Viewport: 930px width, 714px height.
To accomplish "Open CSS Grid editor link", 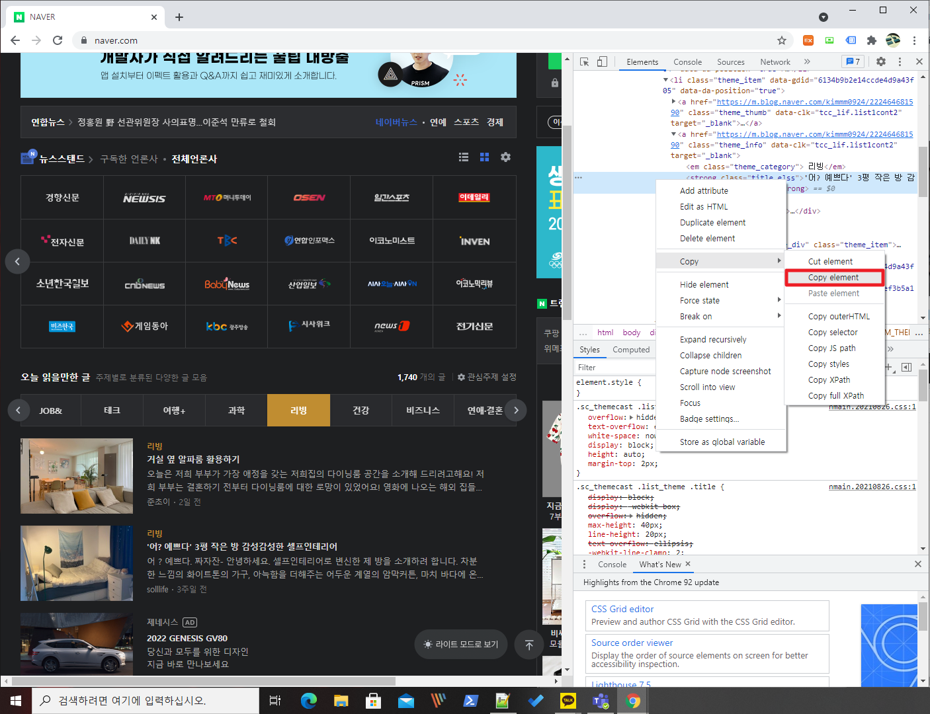I will [622, 609].
